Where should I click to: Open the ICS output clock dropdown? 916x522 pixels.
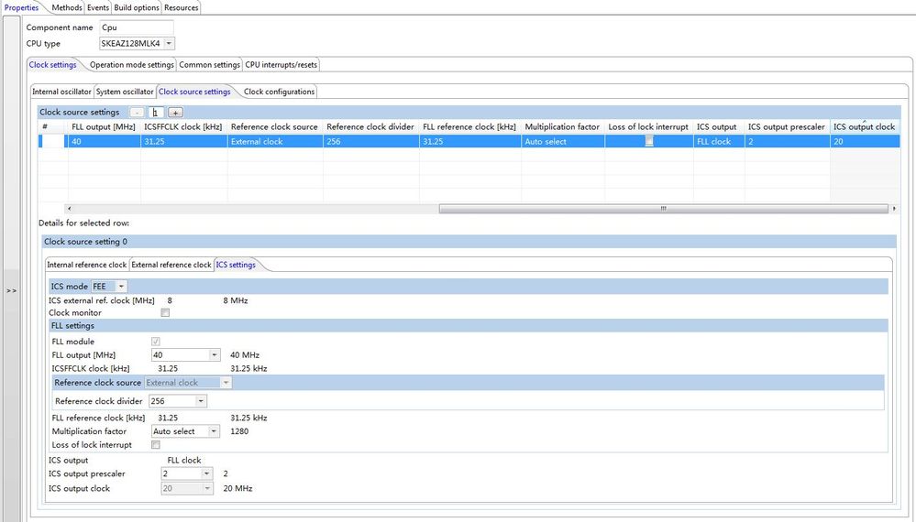(x=206, y=488)
